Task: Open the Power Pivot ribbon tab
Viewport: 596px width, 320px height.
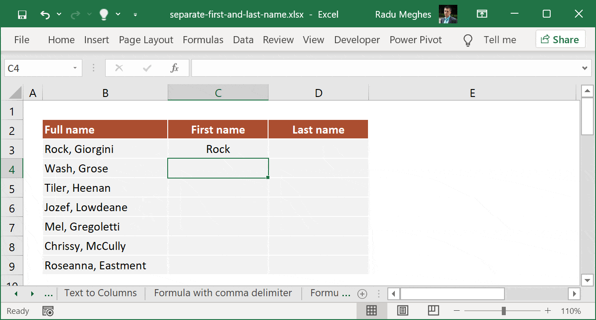Action: (416, 40)
